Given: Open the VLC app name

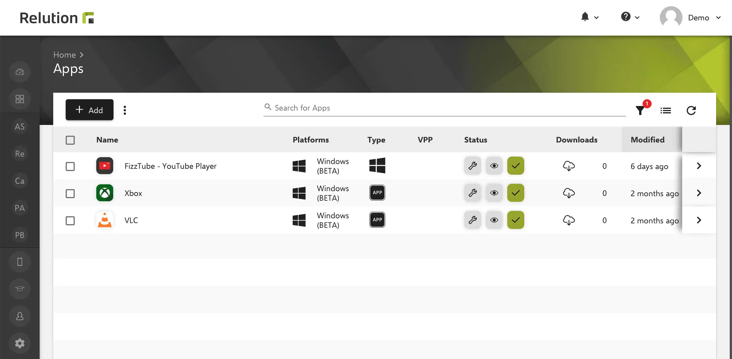Looking at the screenshot, I should (x=131, y=220).
